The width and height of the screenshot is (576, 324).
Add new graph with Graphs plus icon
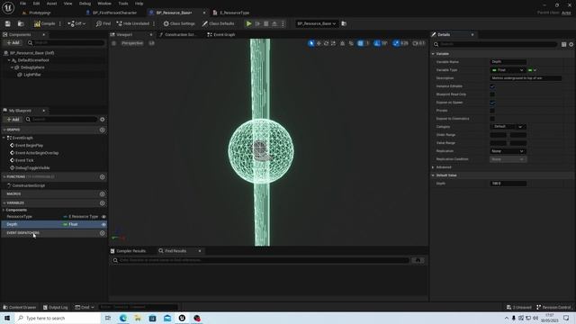[x=103, y=130]
